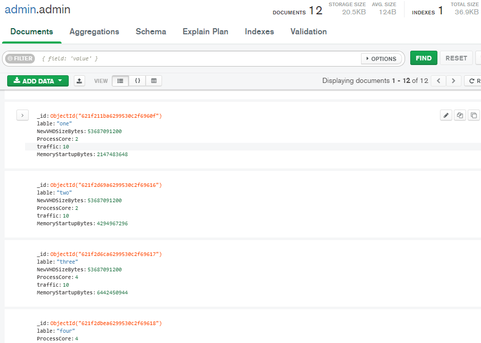
Task: Click the INDEXES 1 count
Action: pos(428,10)
